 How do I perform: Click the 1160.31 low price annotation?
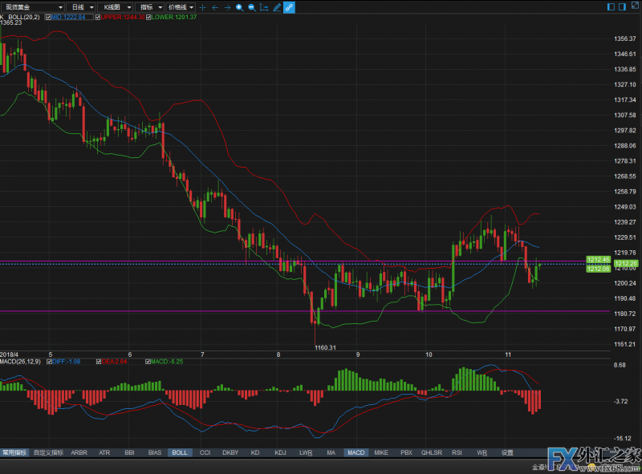click(325, 347)
